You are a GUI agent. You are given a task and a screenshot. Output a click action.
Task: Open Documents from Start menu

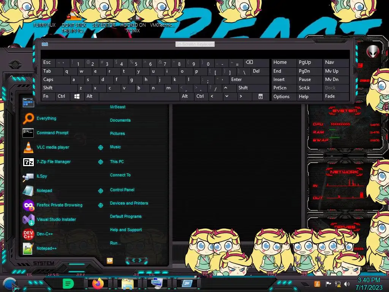pos(120,120)
